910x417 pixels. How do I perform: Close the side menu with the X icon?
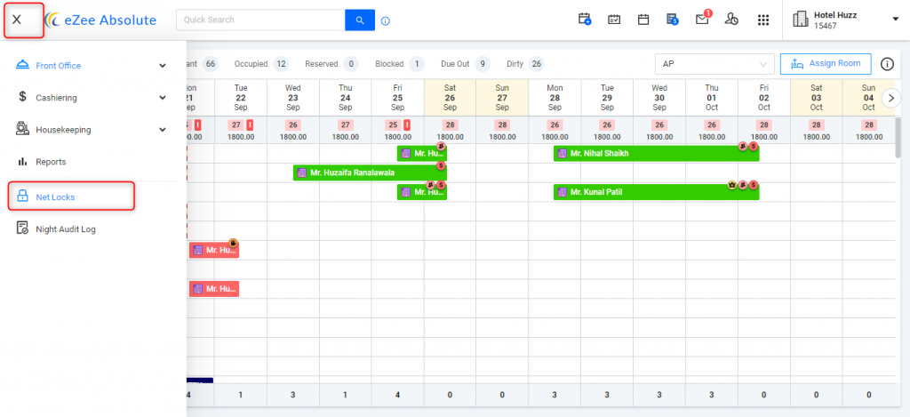(17, 20)
